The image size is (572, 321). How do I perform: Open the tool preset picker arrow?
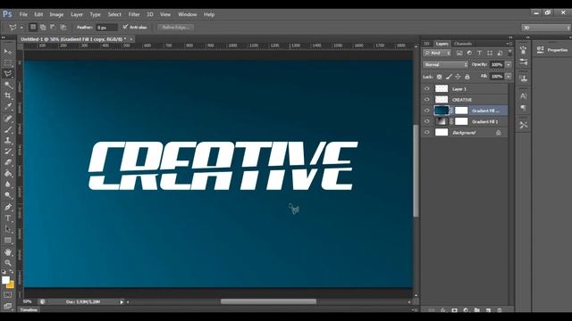pos(21,28)
